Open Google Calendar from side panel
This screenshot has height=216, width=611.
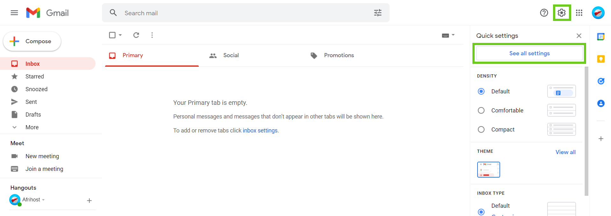pyautogui.click(x=601, y=37)
